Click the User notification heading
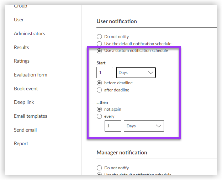The height and width of the screenshot is (180, 222). (117, 21)
